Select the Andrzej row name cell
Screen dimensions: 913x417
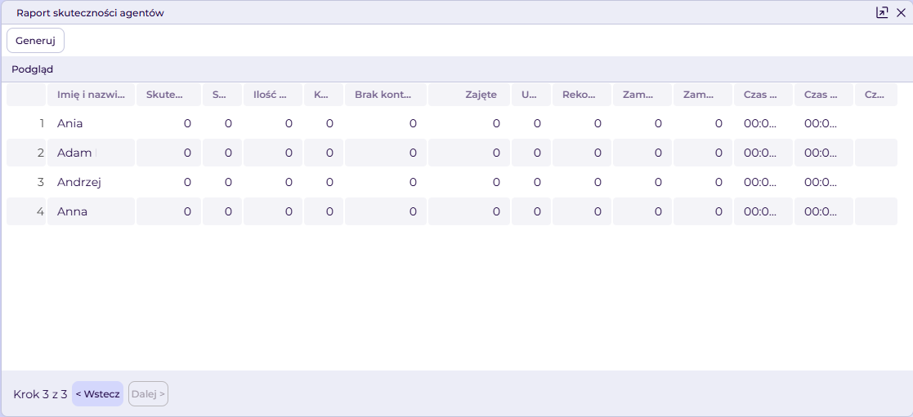(x=91, y=182)
